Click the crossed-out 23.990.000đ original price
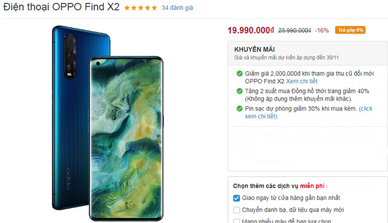This screenshot has height=223, width=388. pyautogui.click(x=295, y=31)
